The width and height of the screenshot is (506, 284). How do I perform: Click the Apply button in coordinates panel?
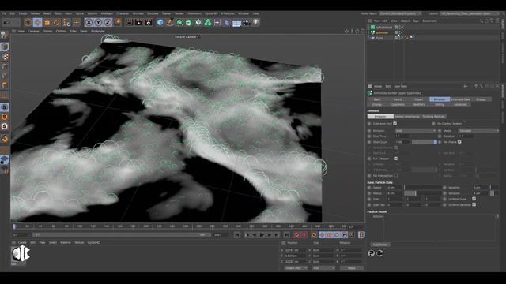point(352,268)
